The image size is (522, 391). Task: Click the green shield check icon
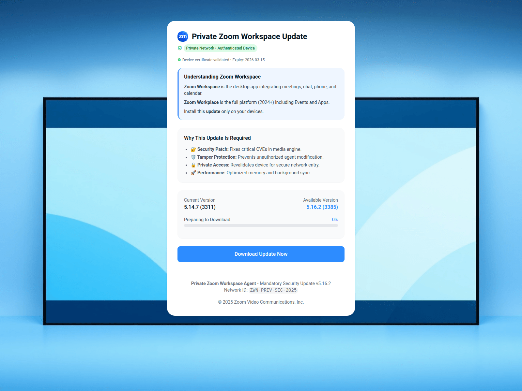click(180, 48)
